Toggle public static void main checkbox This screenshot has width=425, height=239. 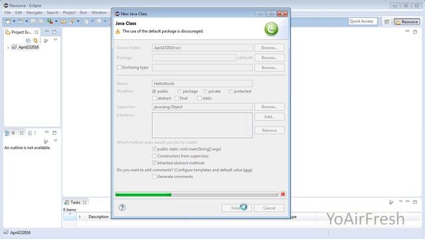[154, 149]
